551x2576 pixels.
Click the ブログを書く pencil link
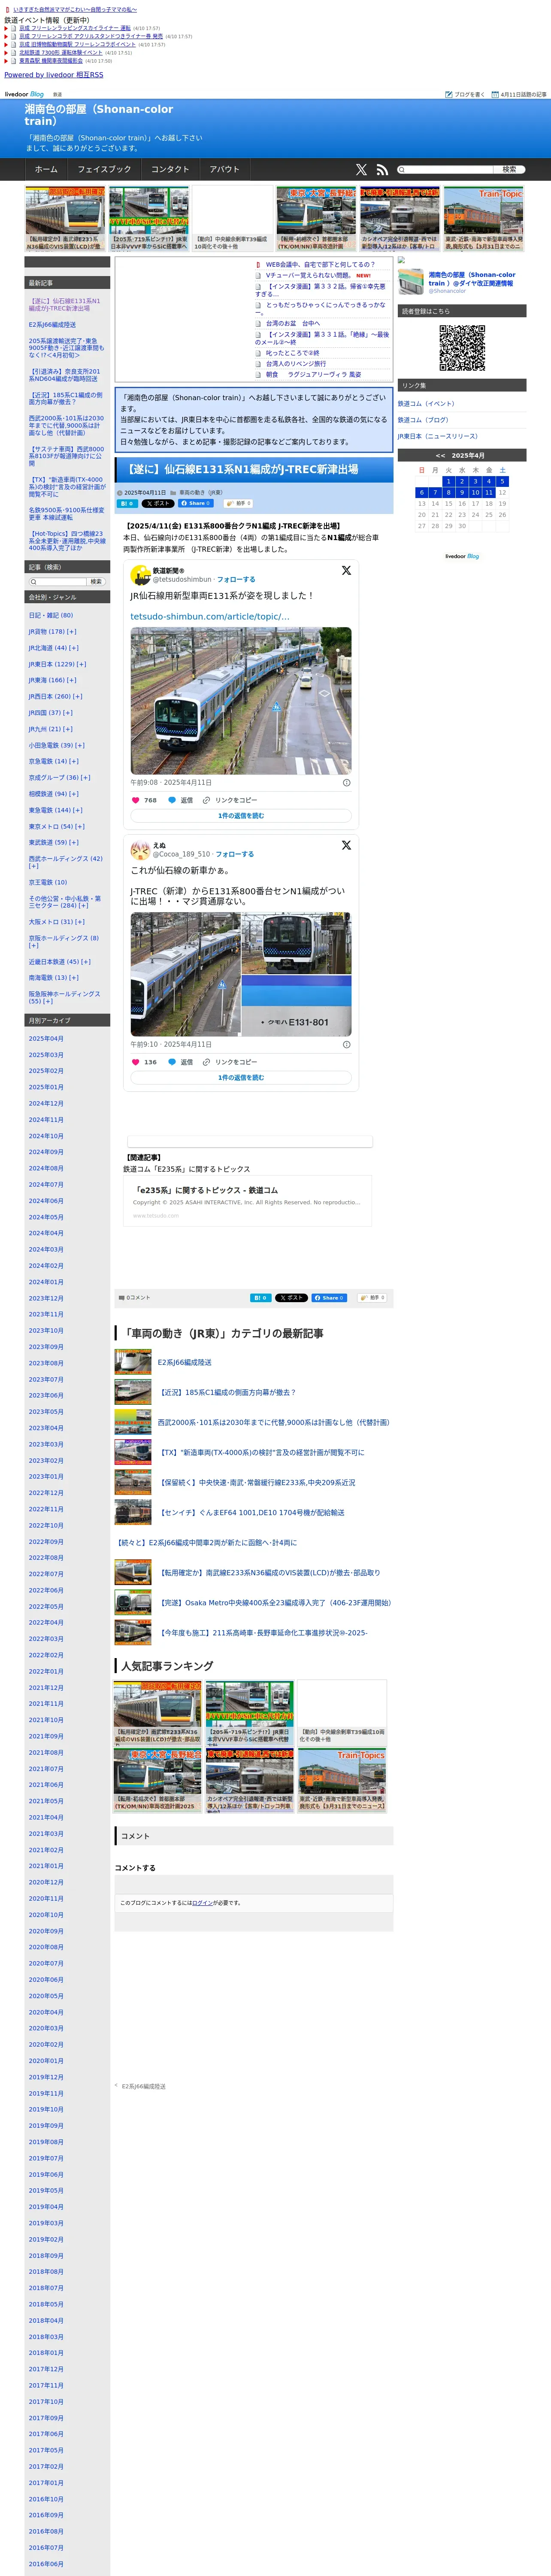point(466,94)
